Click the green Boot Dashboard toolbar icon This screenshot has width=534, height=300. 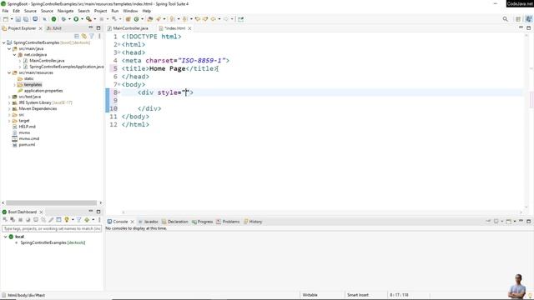53,19
